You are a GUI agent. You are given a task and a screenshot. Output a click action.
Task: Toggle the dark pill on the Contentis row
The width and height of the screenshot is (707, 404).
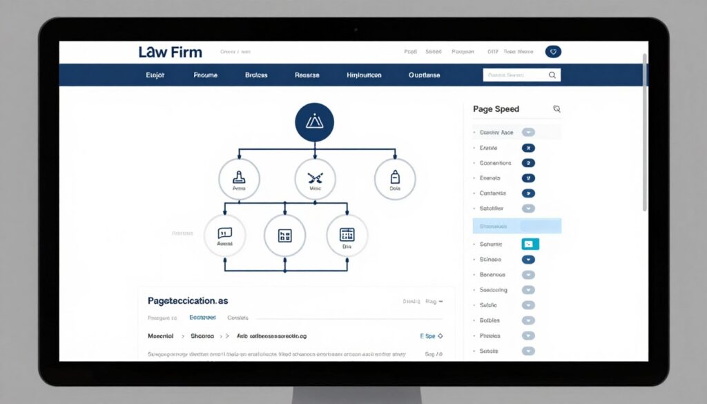click(528, 193)
